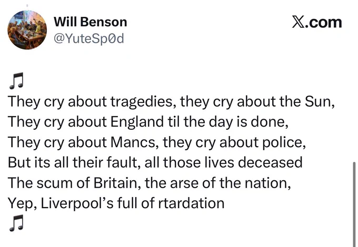358x247 pixels.
Task: Click the word "Liverpool's" in the last line
Action: [x=77, y=203]
